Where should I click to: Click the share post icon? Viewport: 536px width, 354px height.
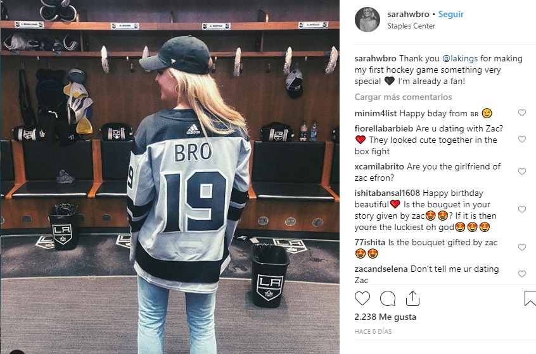click(412, 298)
